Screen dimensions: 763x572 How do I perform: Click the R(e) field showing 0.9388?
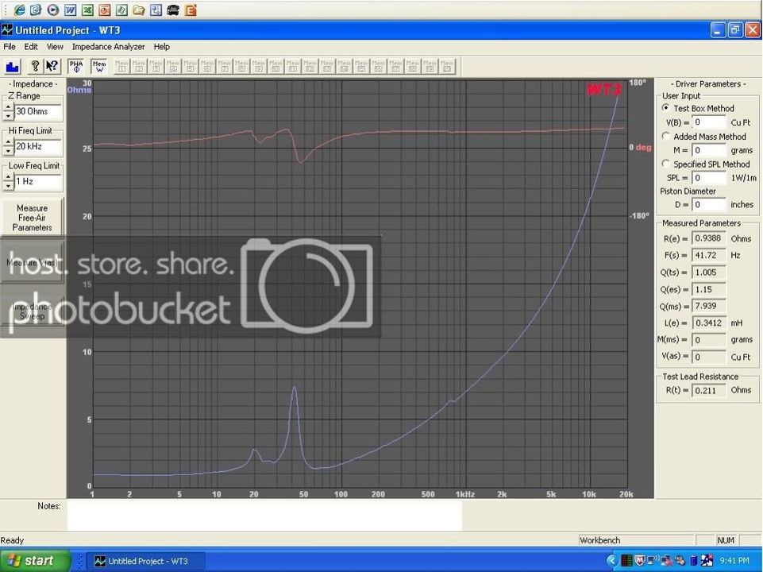coord(709,238)
